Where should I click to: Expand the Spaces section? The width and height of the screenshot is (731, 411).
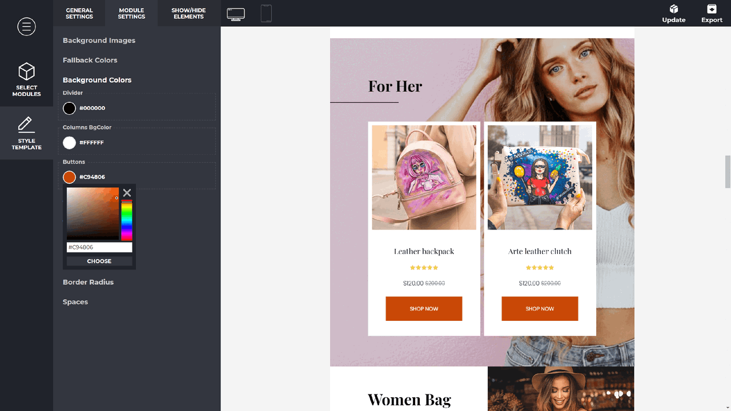coord(75,302)
